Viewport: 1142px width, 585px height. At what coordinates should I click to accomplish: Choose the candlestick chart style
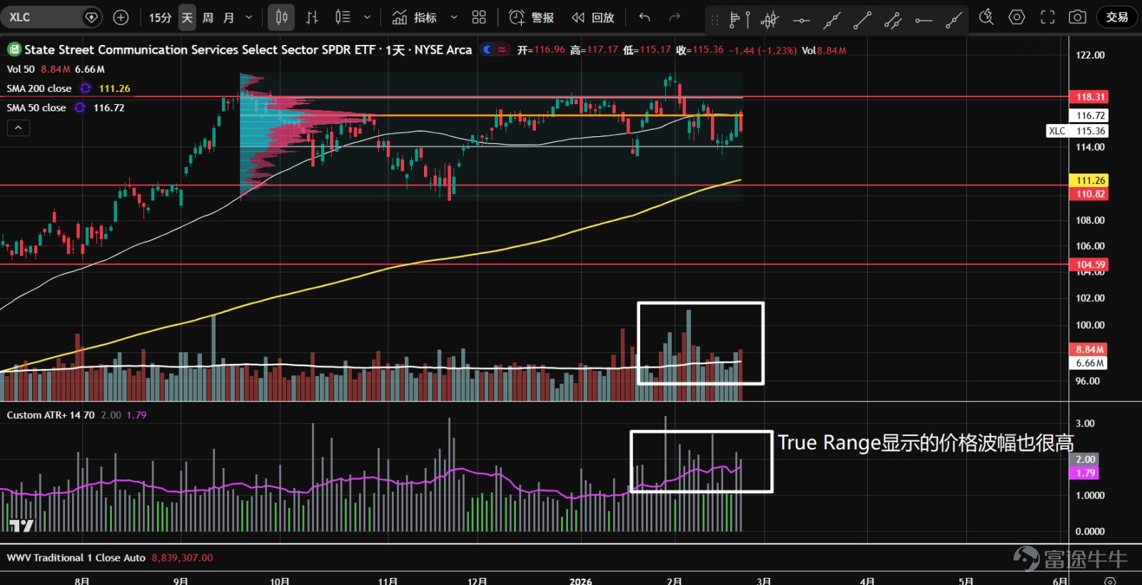coord(281,17)
